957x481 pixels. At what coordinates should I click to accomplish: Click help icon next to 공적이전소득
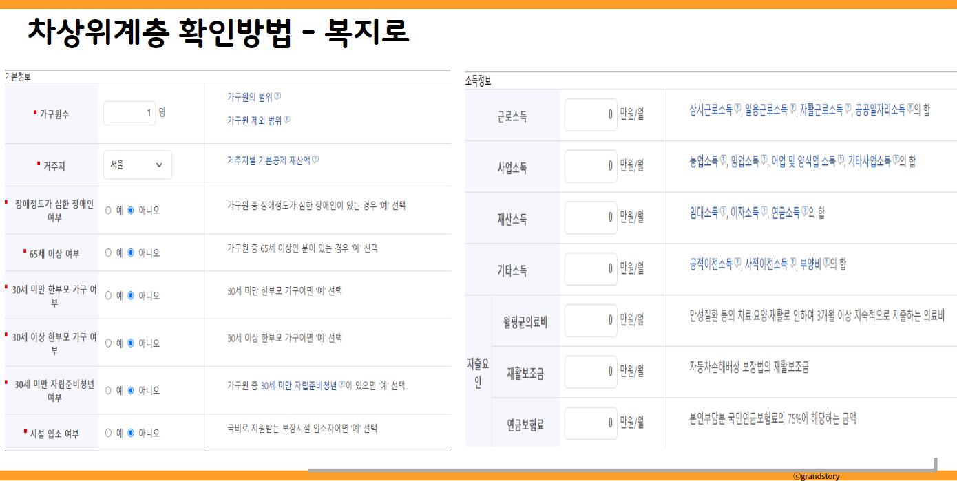[x=737, y=264]
